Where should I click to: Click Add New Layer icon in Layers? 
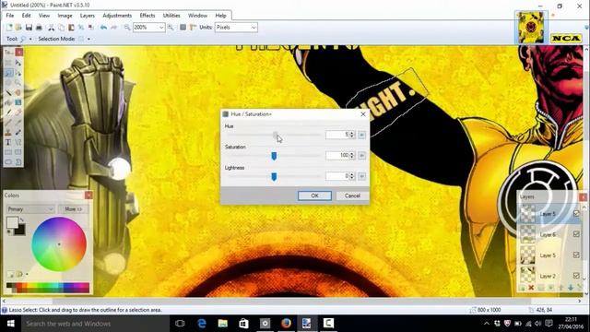tap(522, 288)
